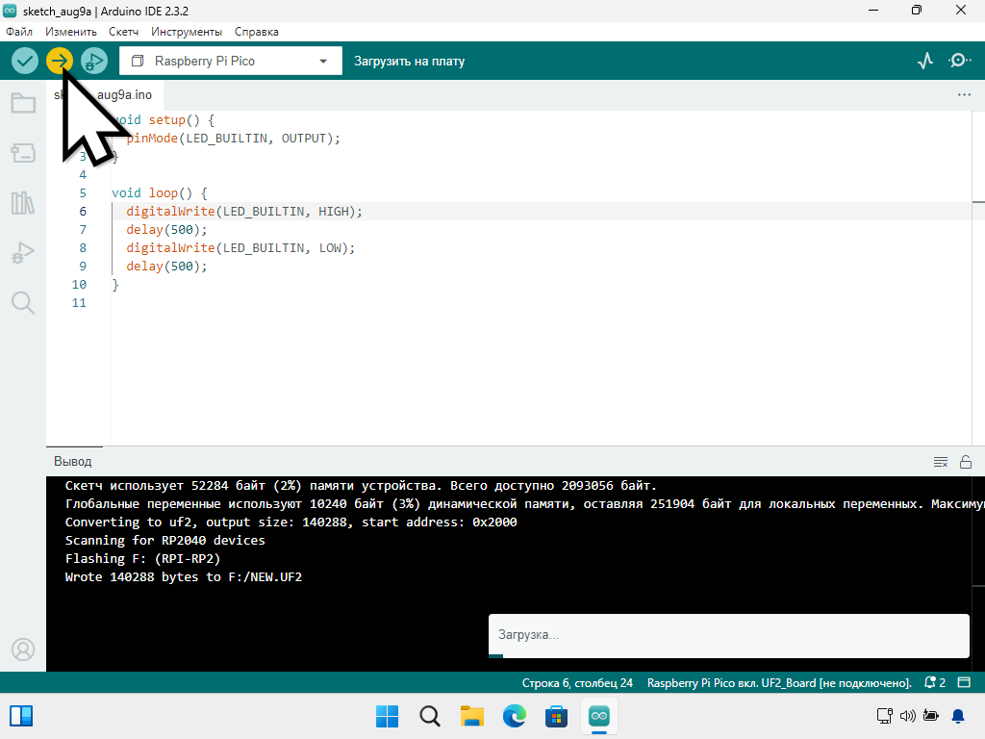Screen dimensions: 985x739
Task: Click the Загрузка progress notification
Action: coord(729,635)
